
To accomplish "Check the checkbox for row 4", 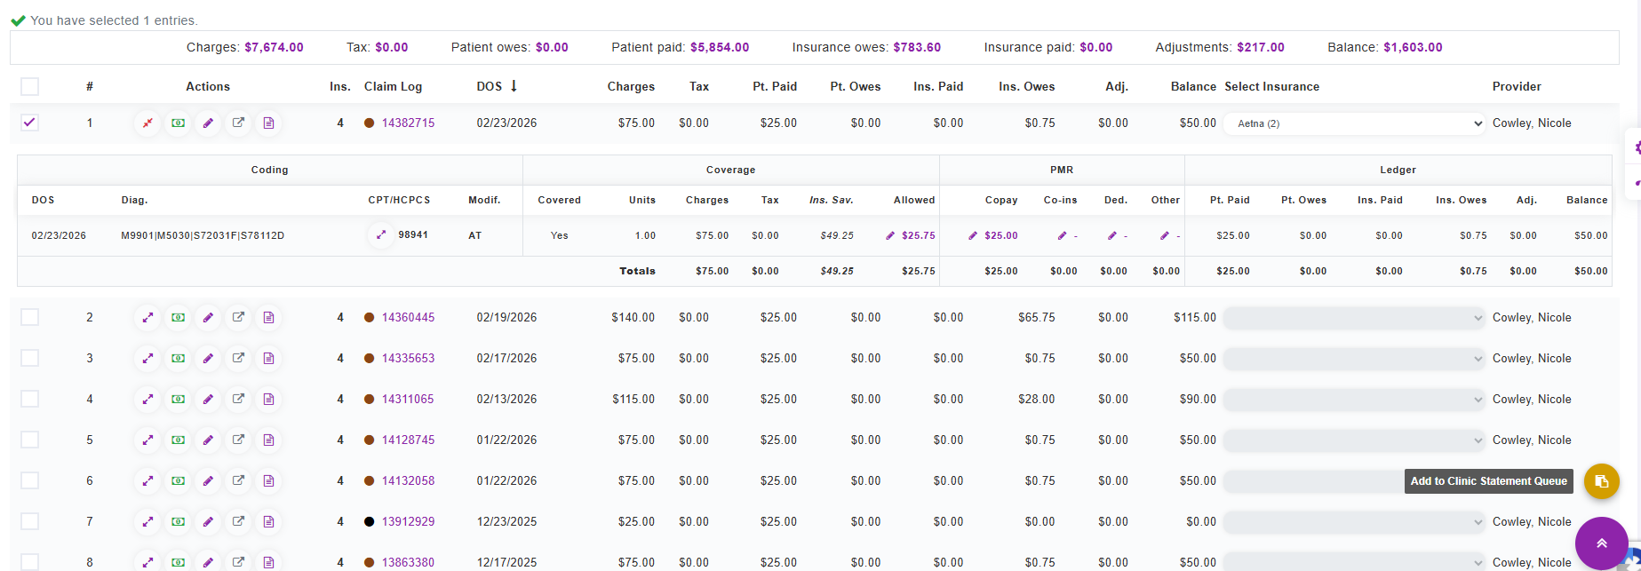I will click(x=29, y=399).
